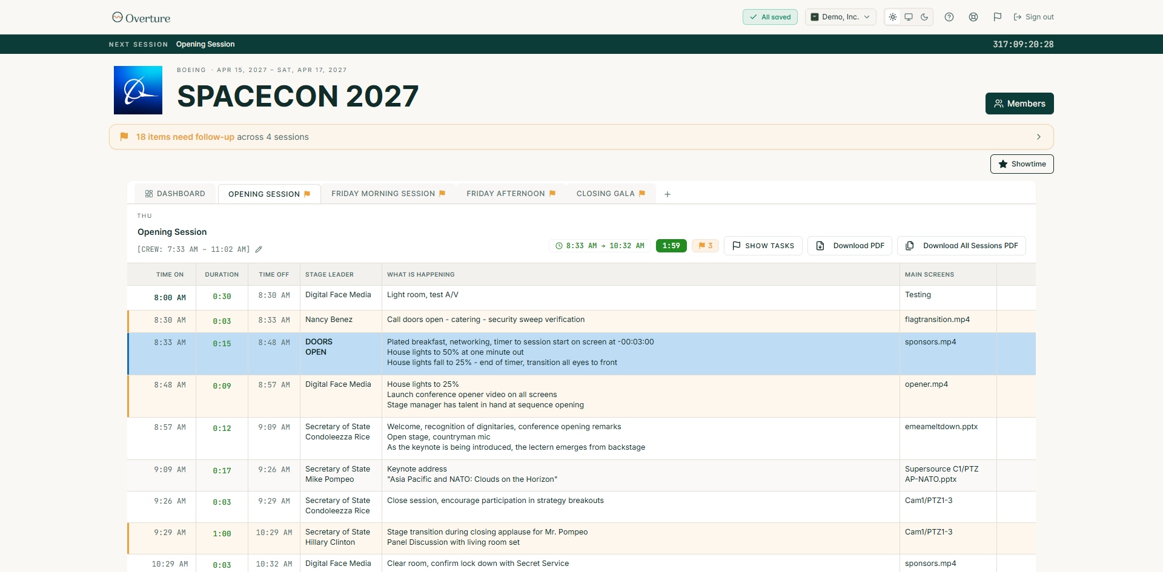The height and width of the screenshot is (572, 1163).
Task: Sign out of the account
Action: [x=1033, y=17]
